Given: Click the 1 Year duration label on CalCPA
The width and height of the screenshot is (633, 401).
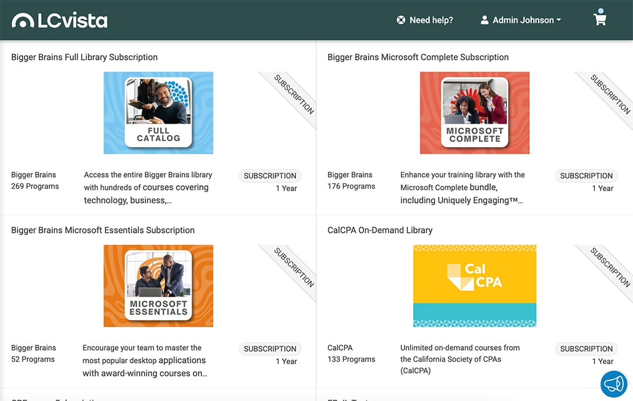Looking at the screenshot, I should (603, 361).
